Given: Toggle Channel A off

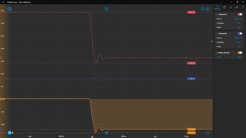Looking at the screenshot, I should (240, 14).
